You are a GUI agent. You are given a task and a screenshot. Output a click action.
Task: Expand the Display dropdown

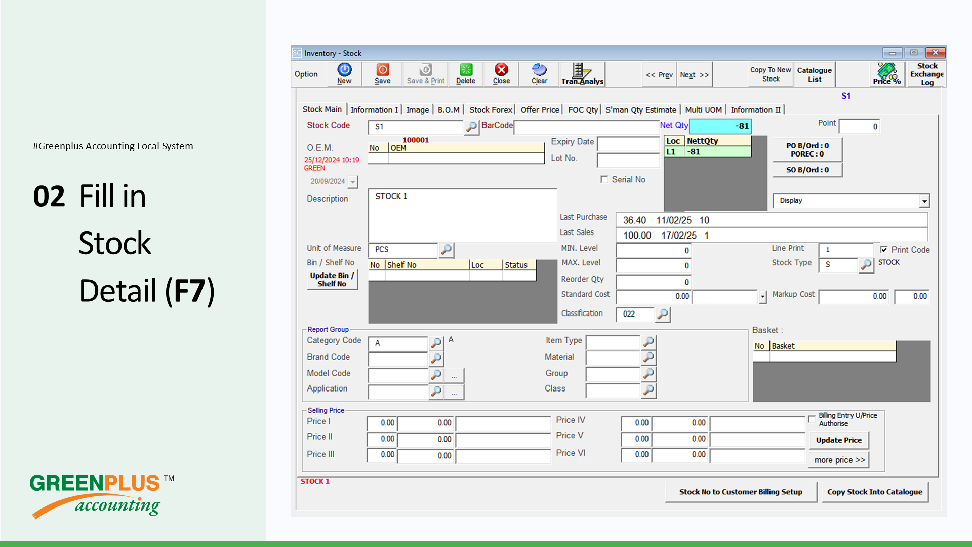tap(924, 201)
